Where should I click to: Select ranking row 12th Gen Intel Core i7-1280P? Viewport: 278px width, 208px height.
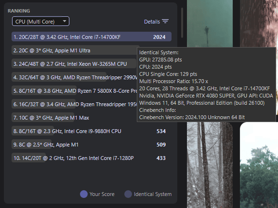point(92,158)
